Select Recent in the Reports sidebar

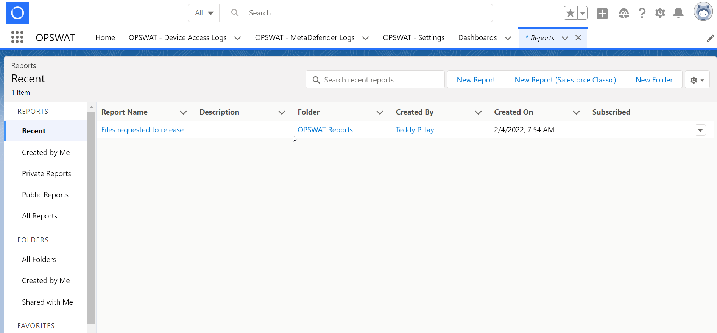pos(46,131)
